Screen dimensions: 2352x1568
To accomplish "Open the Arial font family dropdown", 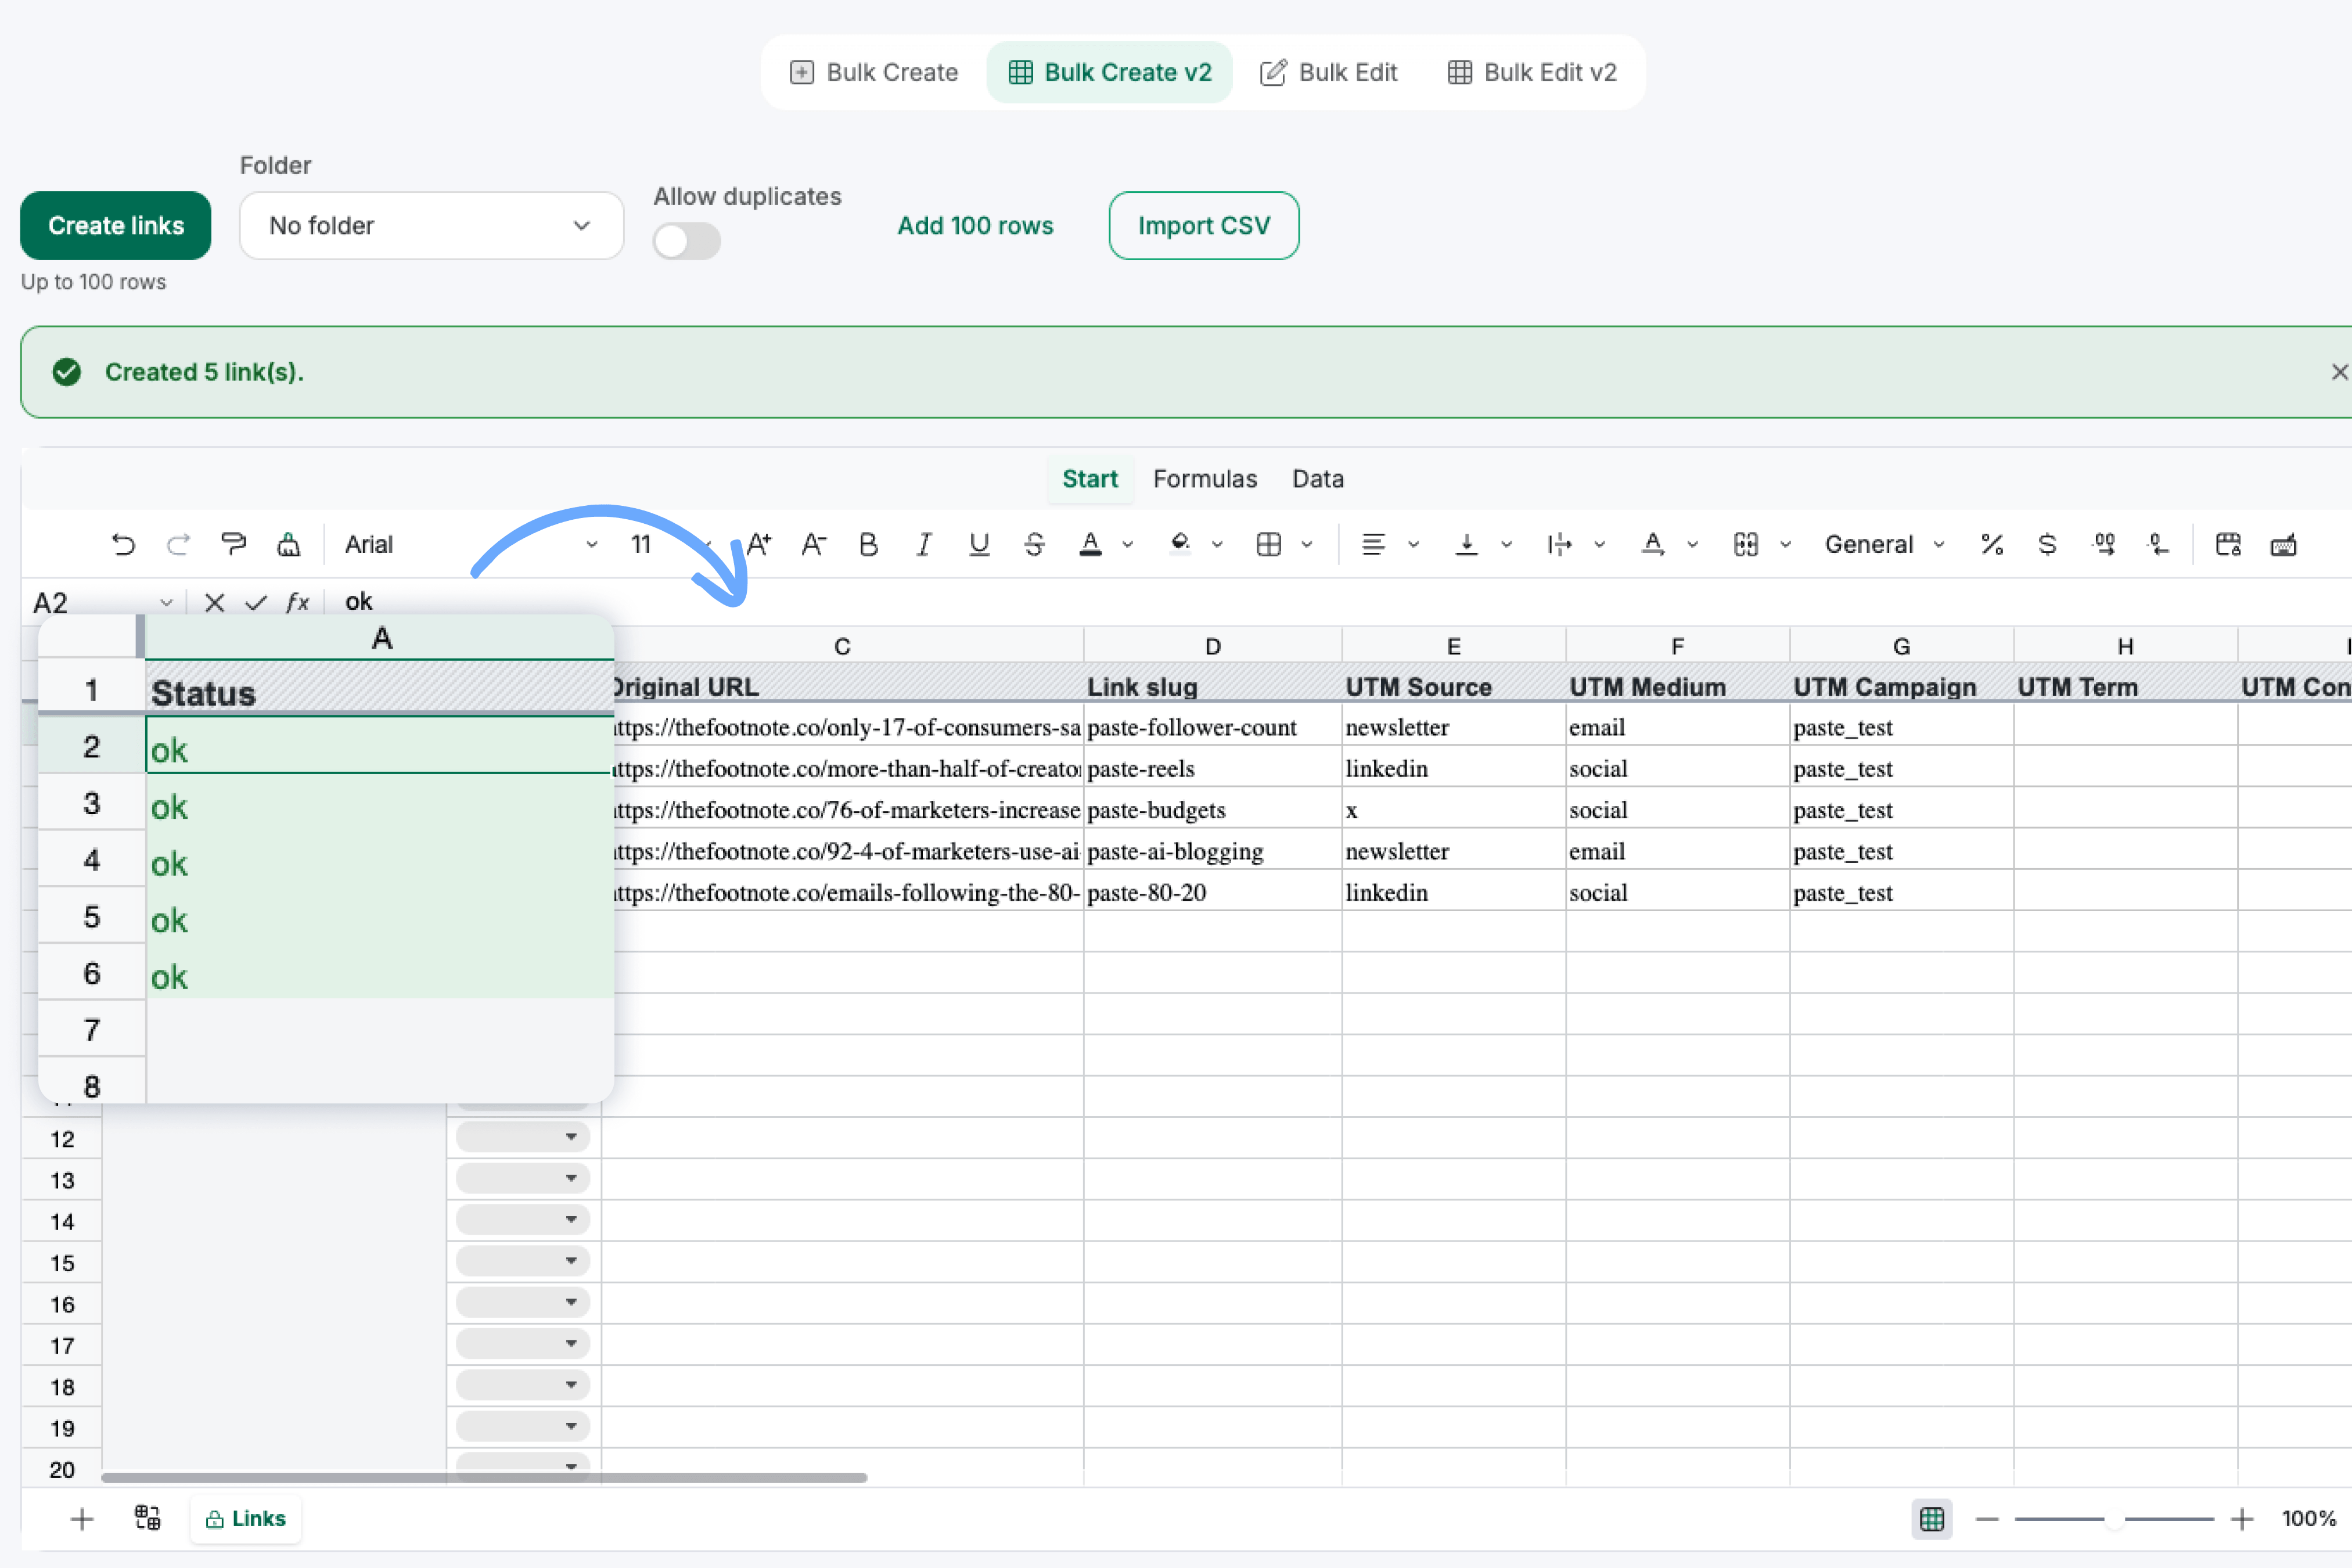I will (470, 544).
